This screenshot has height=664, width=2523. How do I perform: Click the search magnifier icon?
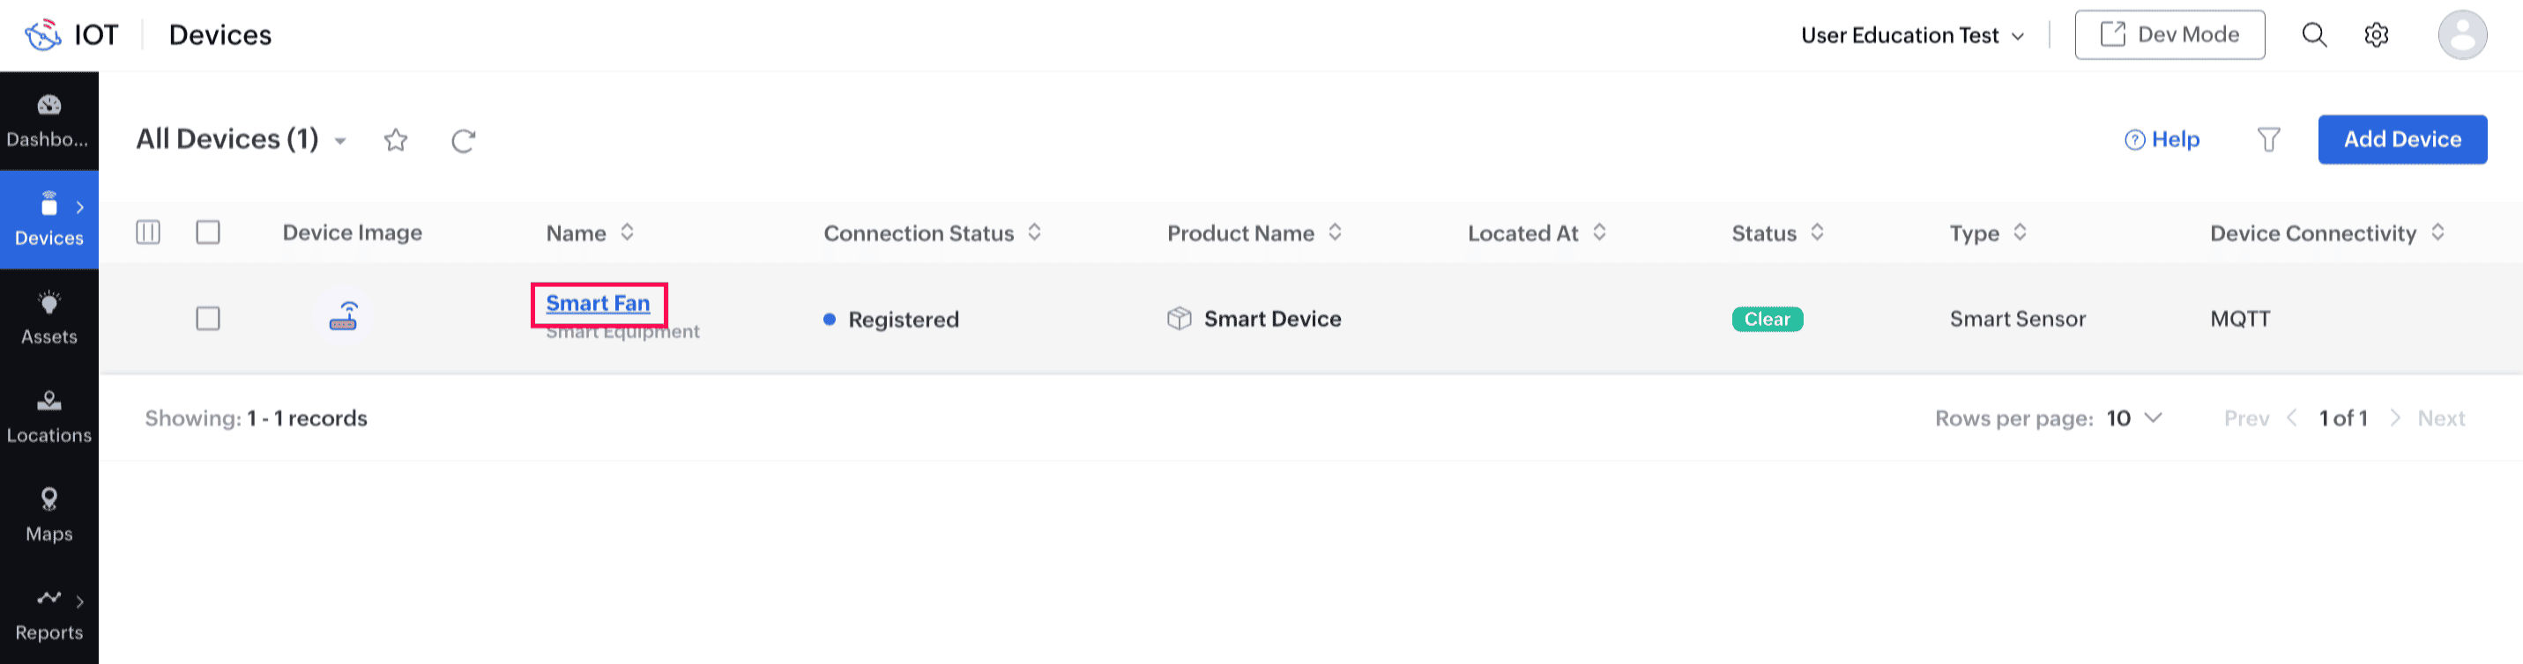2313,35
